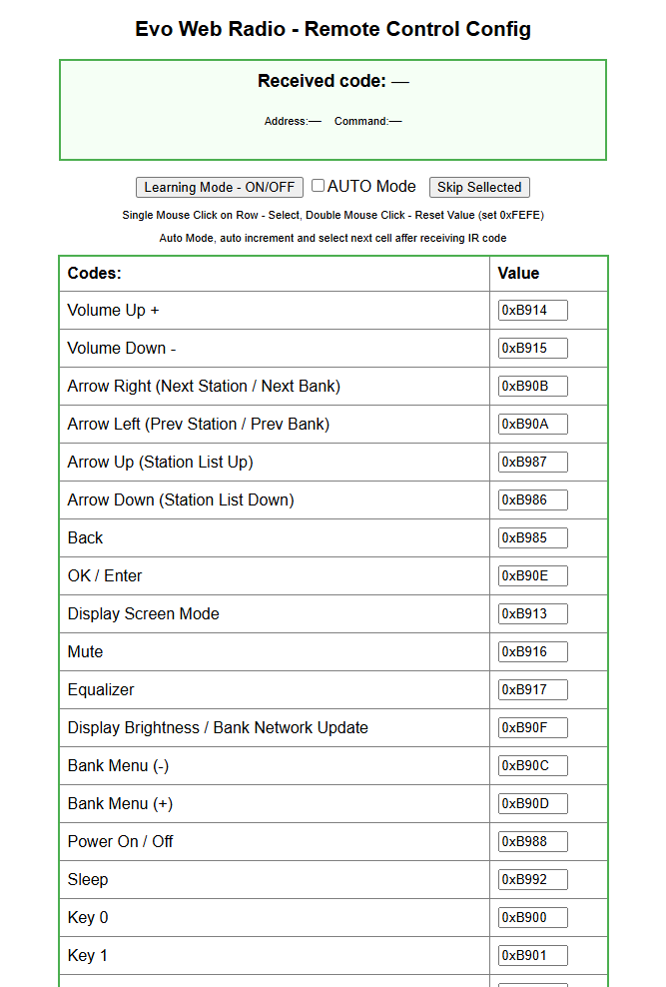Click the Equalizer value field 0xB917

pyautogui.click(x=532, y=689)
